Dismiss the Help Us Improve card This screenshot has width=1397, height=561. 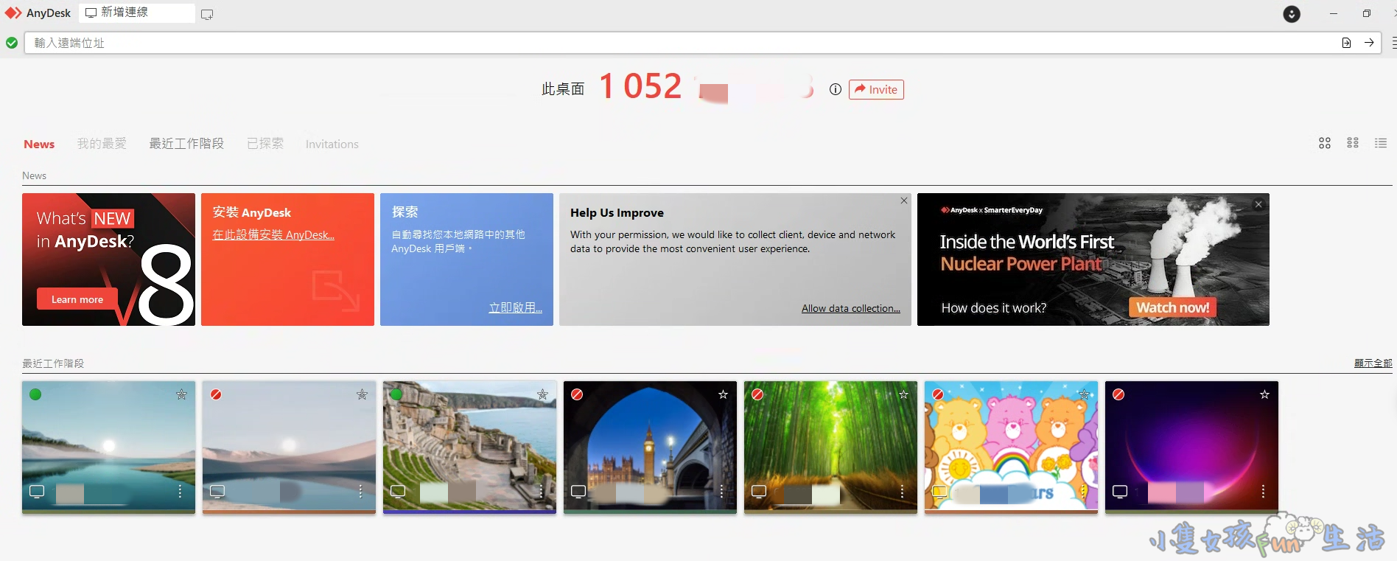click(x=903, y=201)
